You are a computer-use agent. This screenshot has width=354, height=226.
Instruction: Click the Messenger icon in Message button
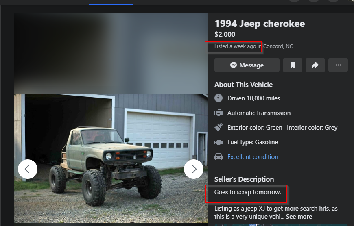[x=234, y=65]
